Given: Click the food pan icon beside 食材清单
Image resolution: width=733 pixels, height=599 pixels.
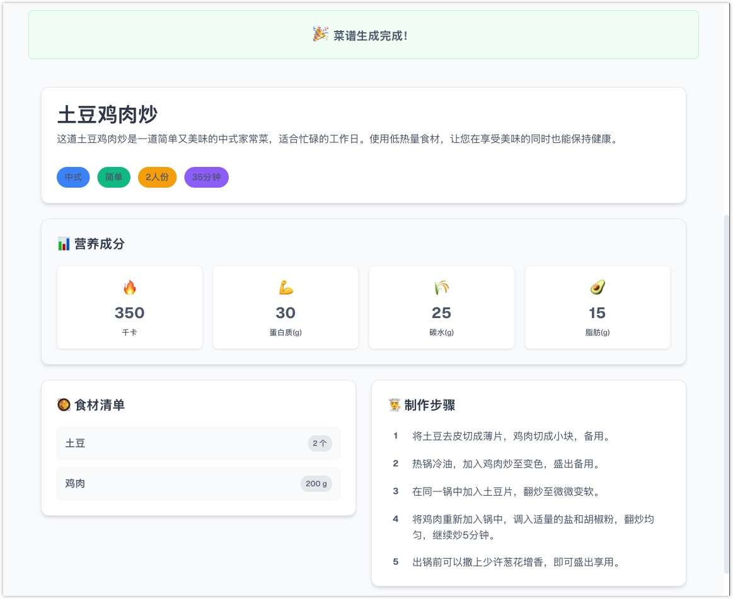Looking at the screenshot, I should [64, 405].
